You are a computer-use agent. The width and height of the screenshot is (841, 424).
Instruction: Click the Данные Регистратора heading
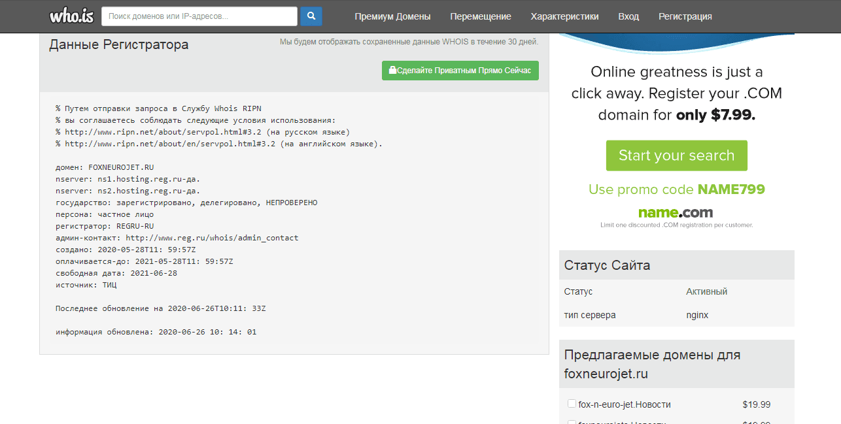(x=118, y=44)
